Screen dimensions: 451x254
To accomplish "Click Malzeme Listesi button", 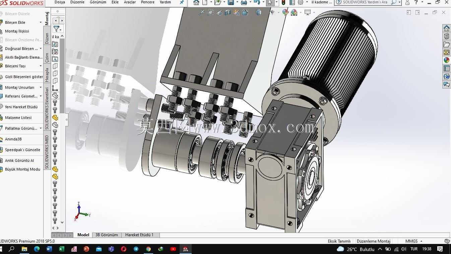I will [x=18, y=118].
